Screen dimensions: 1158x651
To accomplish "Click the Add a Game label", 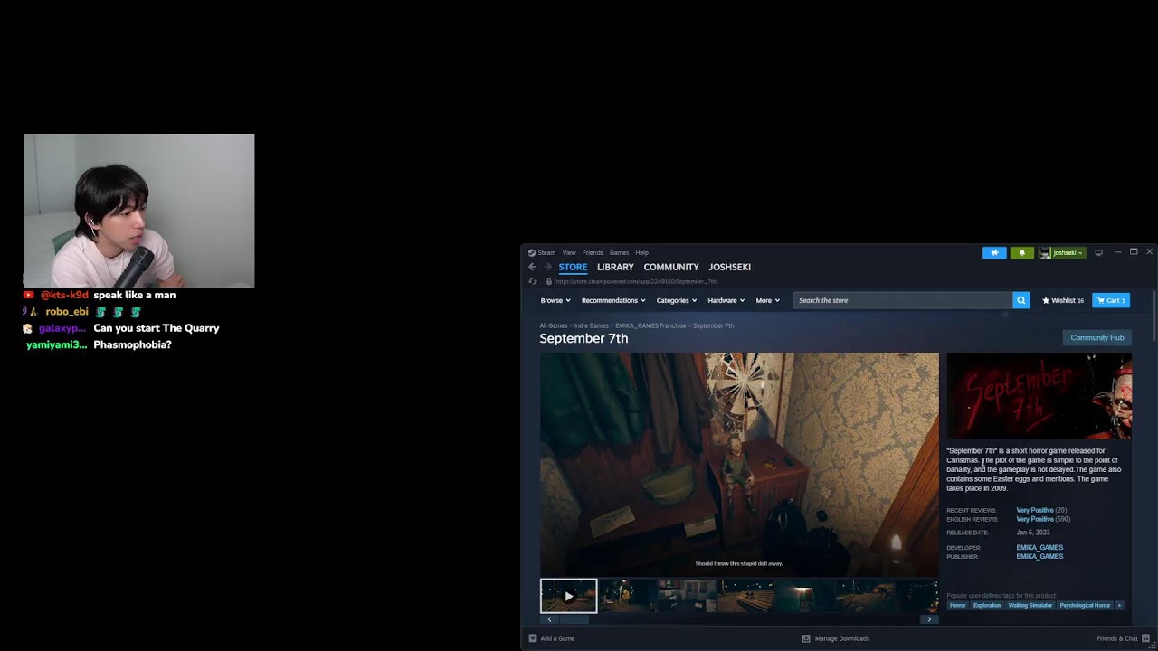I will [x=557, y=638].
